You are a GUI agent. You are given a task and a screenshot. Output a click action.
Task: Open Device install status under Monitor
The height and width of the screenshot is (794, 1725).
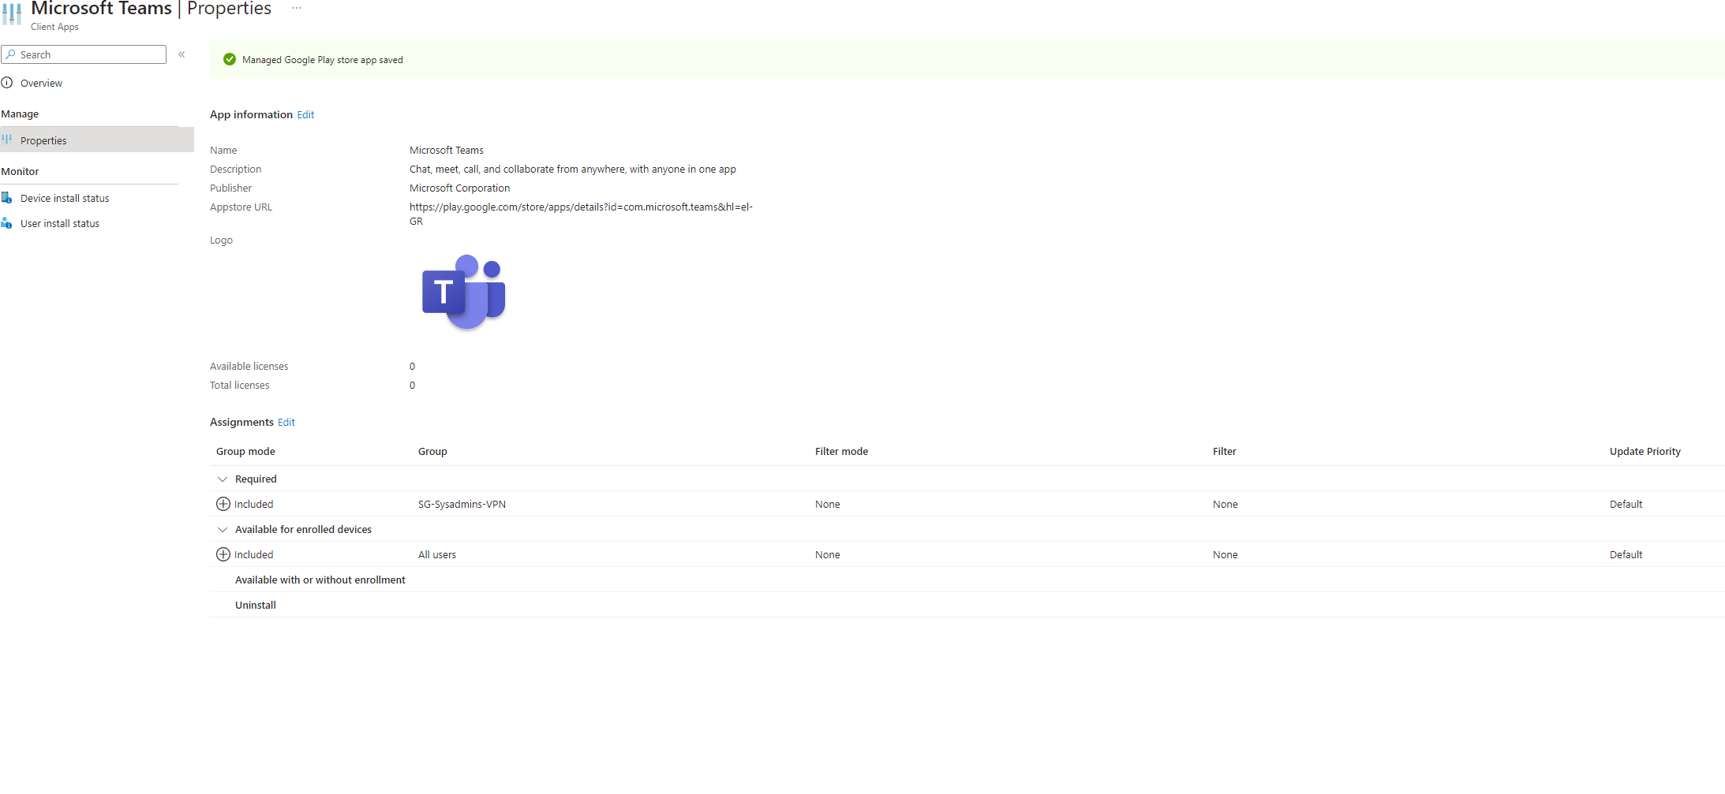[64, 197]
